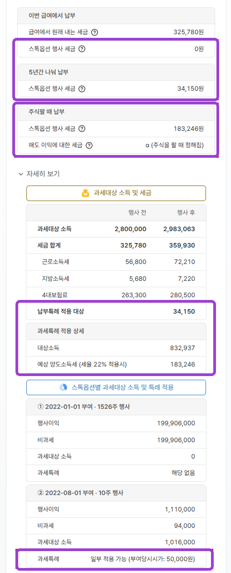Click the 납부특례 적용 대상 row
231x573 pixels.
coord(116,312)
